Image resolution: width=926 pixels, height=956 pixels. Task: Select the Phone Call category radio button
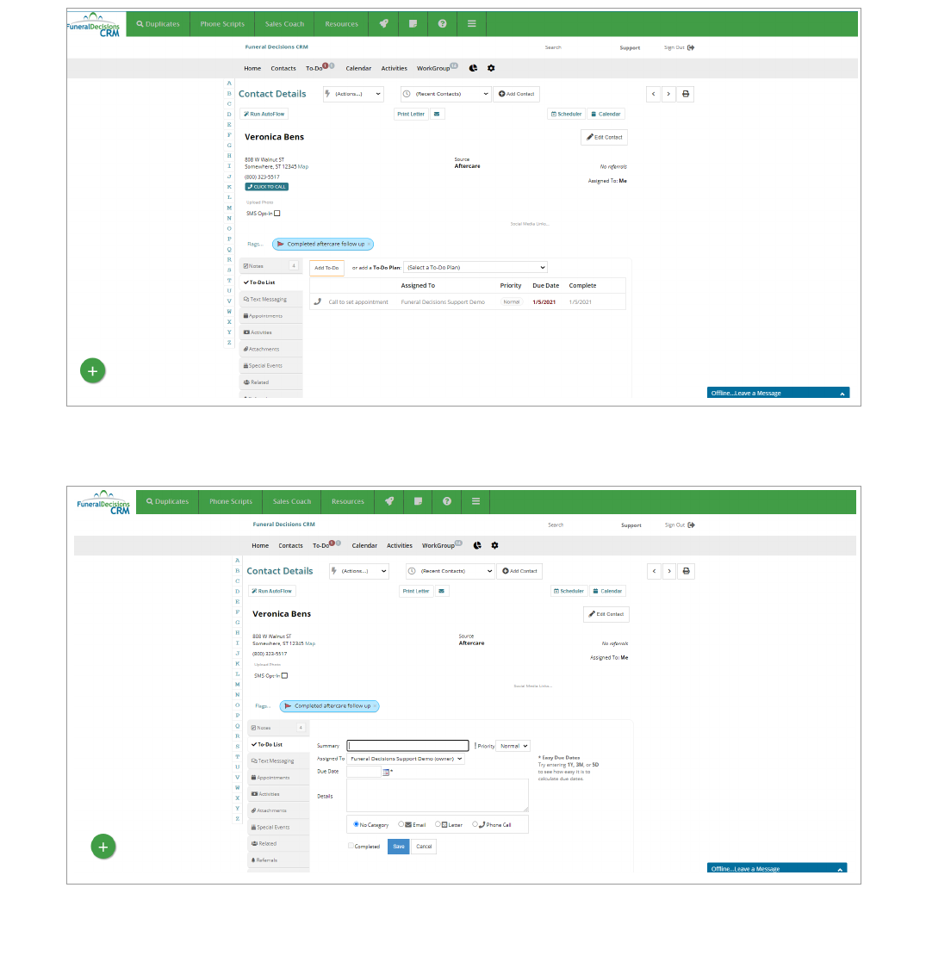475,824
